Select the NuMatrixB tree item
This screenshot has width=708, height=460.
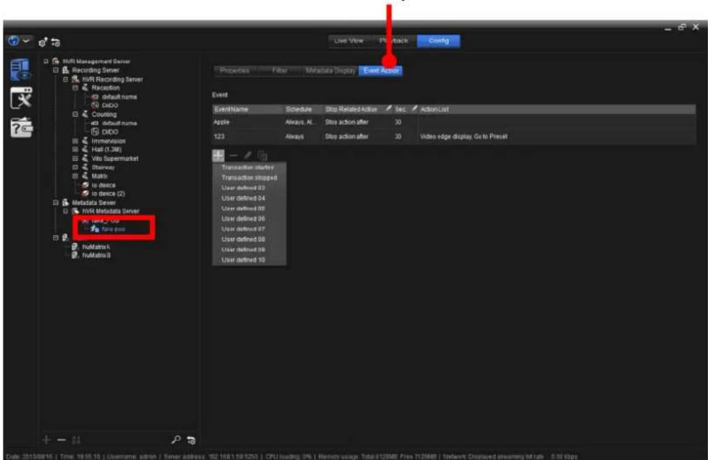tap(96, 256)
